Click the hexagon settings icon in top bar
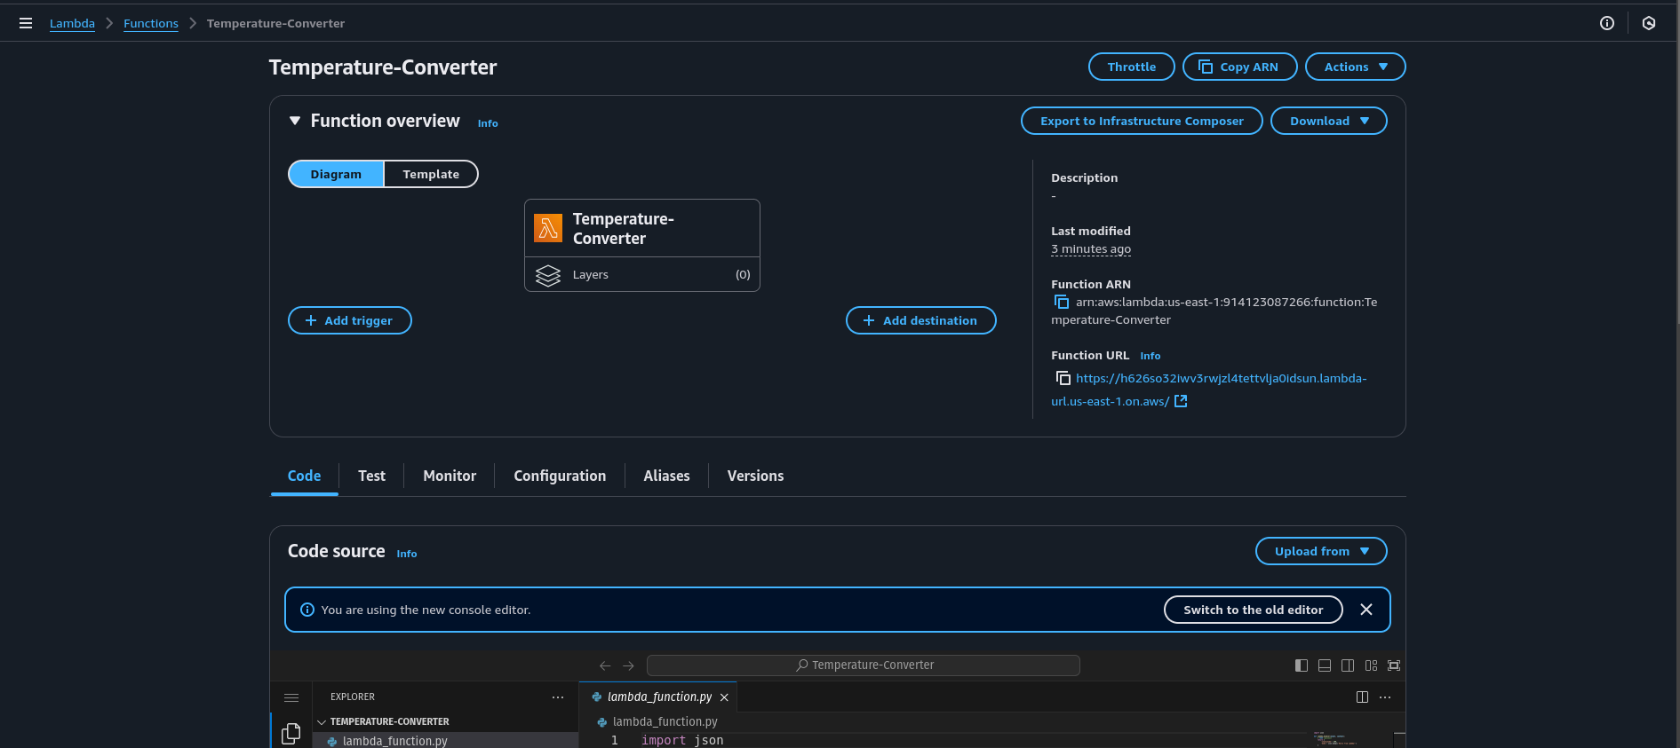 click(1649, 23)
